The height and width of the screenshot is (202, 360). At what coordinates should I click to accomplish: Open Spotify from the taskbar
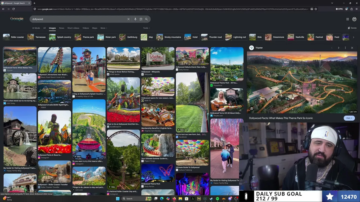[x=217, y=199]
